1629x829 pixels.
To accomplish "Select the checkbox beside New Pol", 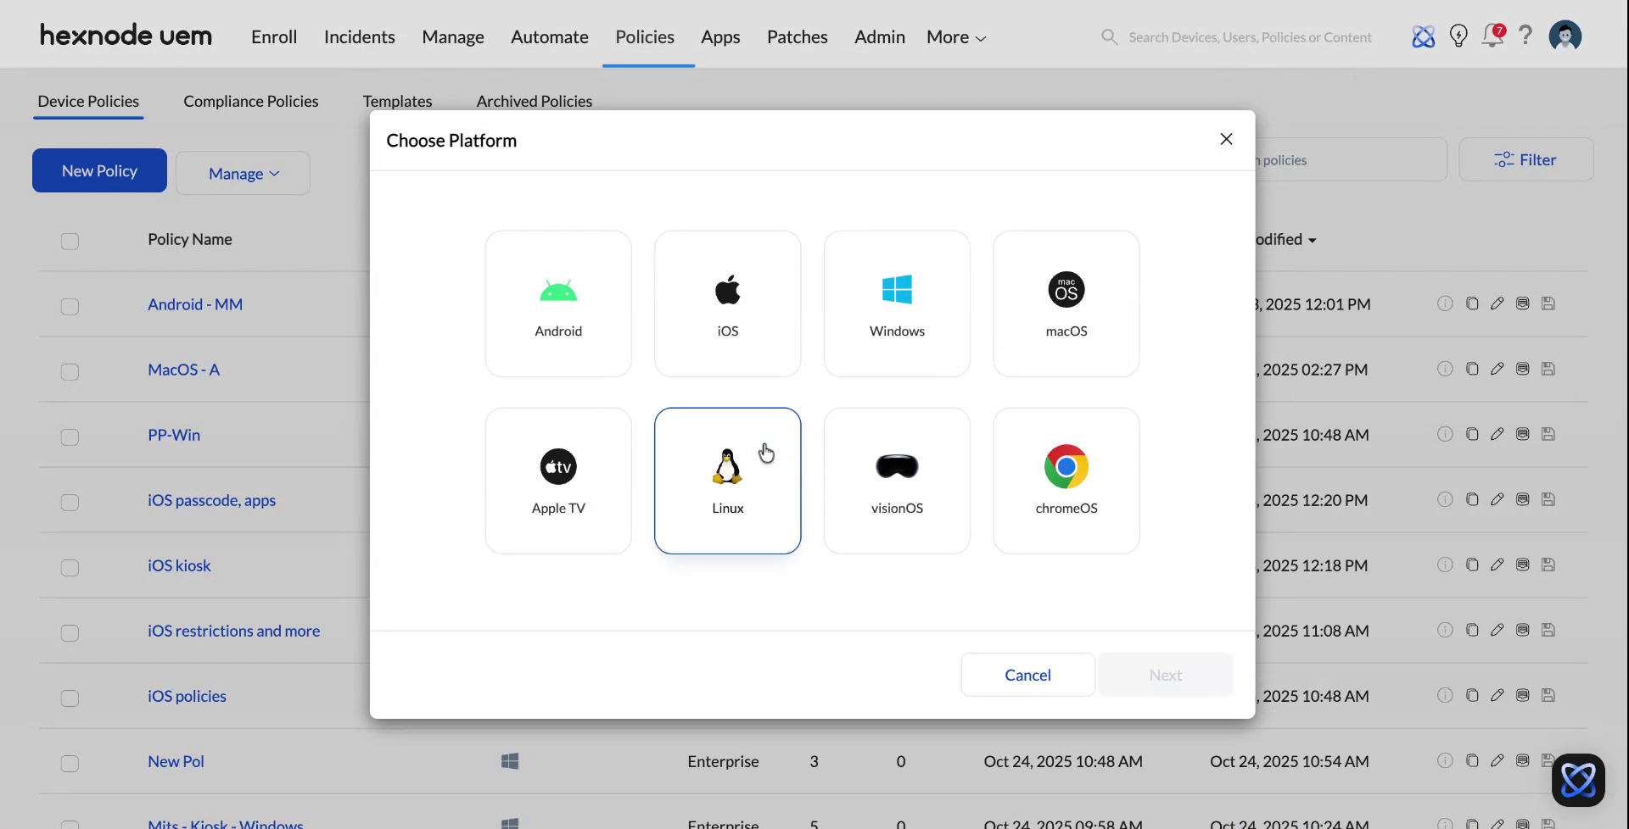I will coord(70,764).
